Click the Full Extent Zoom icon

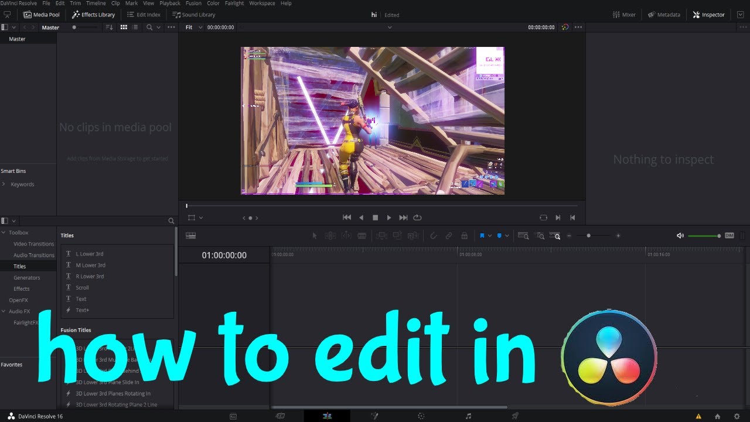[523, 236]
